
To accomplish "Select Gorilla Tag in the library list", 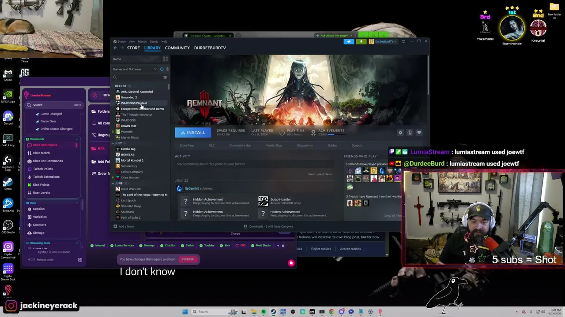I will coord(128,149).
